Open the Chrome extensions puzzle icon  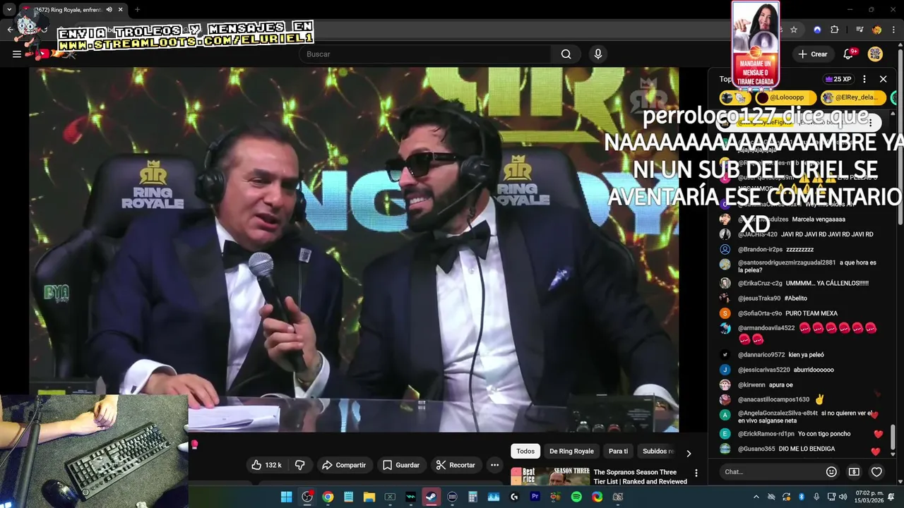(x=834, y=30)
